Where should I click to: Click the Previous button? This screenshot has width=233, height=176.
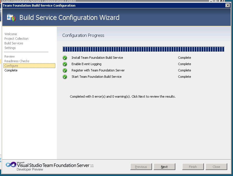[x=141, y=167]
